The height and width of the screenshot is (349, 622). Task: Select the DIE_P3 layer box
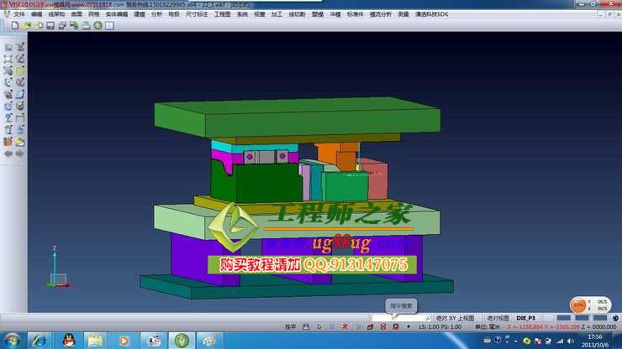(526, 318)
